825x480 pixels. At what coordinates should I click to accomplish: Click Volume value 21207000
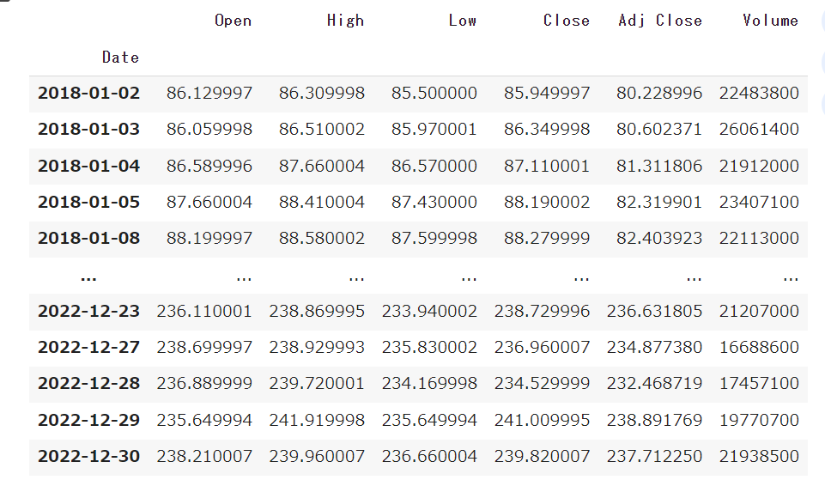point(759,312)
